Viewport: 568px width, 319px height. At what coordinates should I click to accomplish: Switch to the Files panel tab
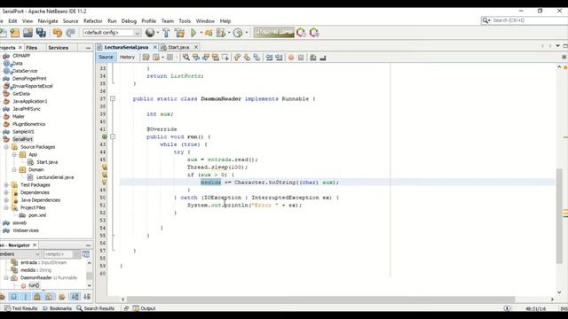tap(32, 48)
